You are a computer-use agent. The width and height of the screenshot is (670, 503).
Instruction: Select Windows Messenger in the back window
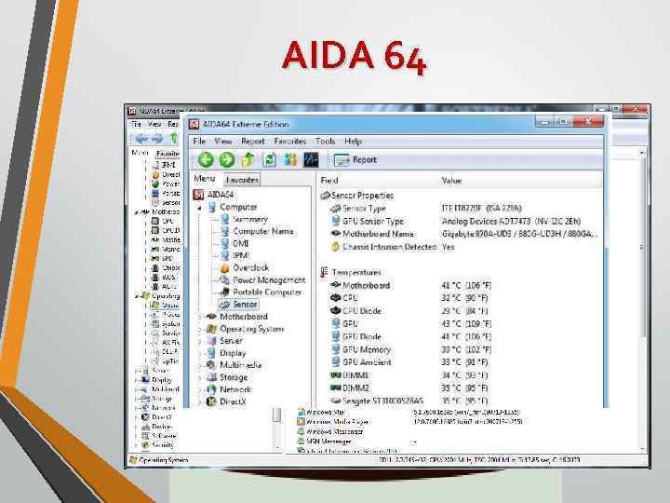(330, 431)
